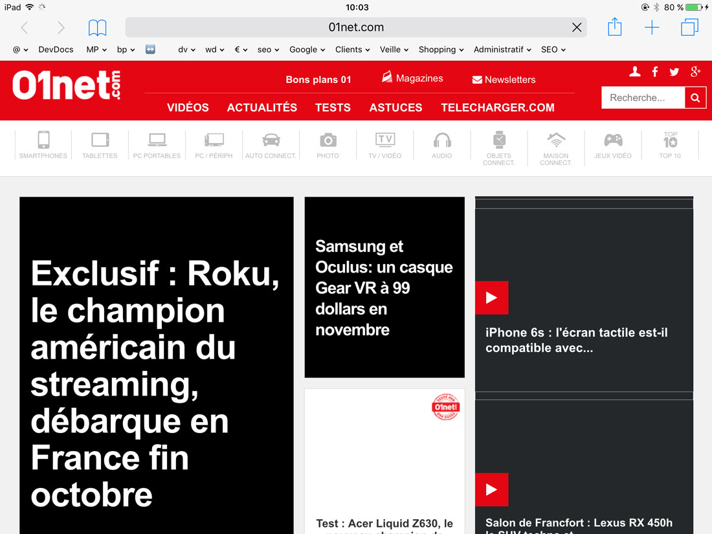The height and width of the screenshot is (534, 712).
Task: Show all open tabs icon
Action: pyautogui.click(x=689, y=27)
